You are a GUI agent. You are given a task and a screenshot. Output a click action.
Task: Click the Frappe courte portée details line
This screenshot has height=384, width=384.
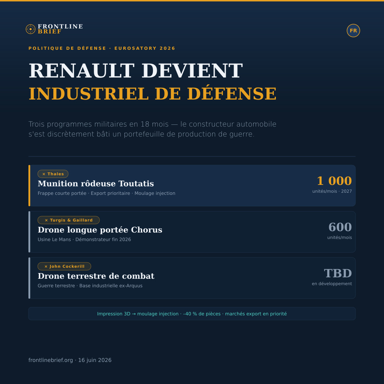point(107,193)
